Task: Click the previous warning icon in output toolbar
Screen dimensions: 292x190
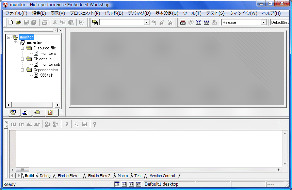Action: pyautogui.click(x=37, y=124)
